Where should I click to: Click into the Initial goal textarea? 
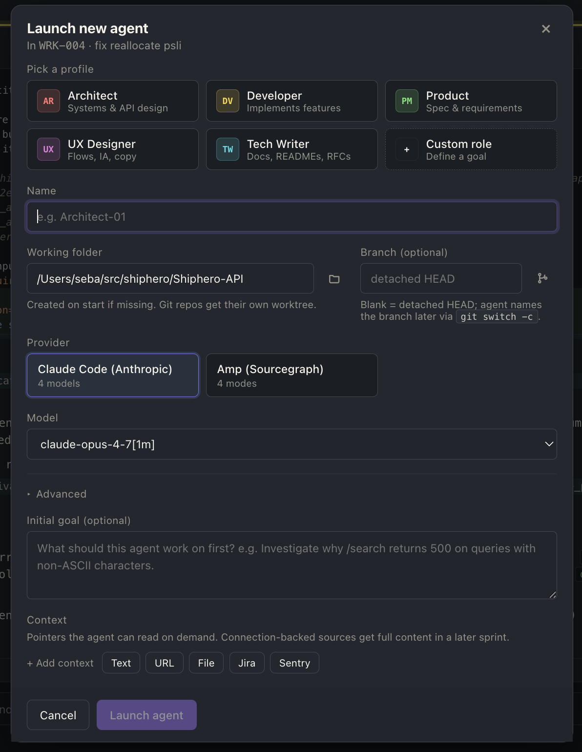292,565
